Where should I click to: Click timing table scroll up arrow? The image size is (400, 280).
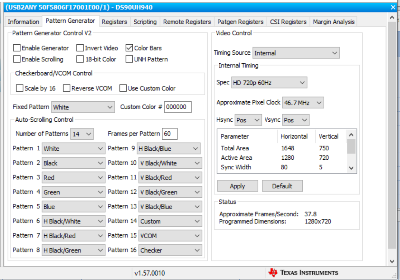(351, 135)
